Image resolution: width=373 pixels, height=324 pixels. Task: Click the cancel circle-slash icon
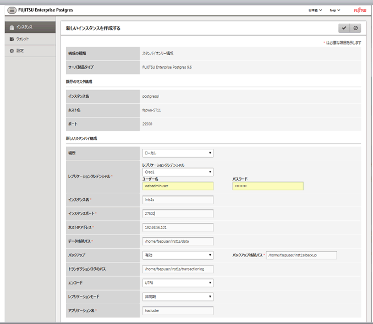pos(355,28)
